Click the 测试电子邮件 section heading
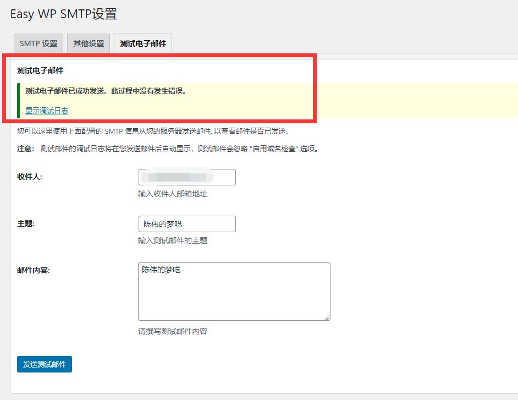 click(38, 72)
